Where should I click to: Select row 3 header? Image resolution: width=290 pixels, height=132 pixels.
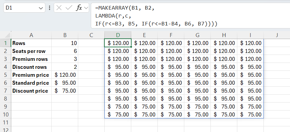(x=6, y=59)
